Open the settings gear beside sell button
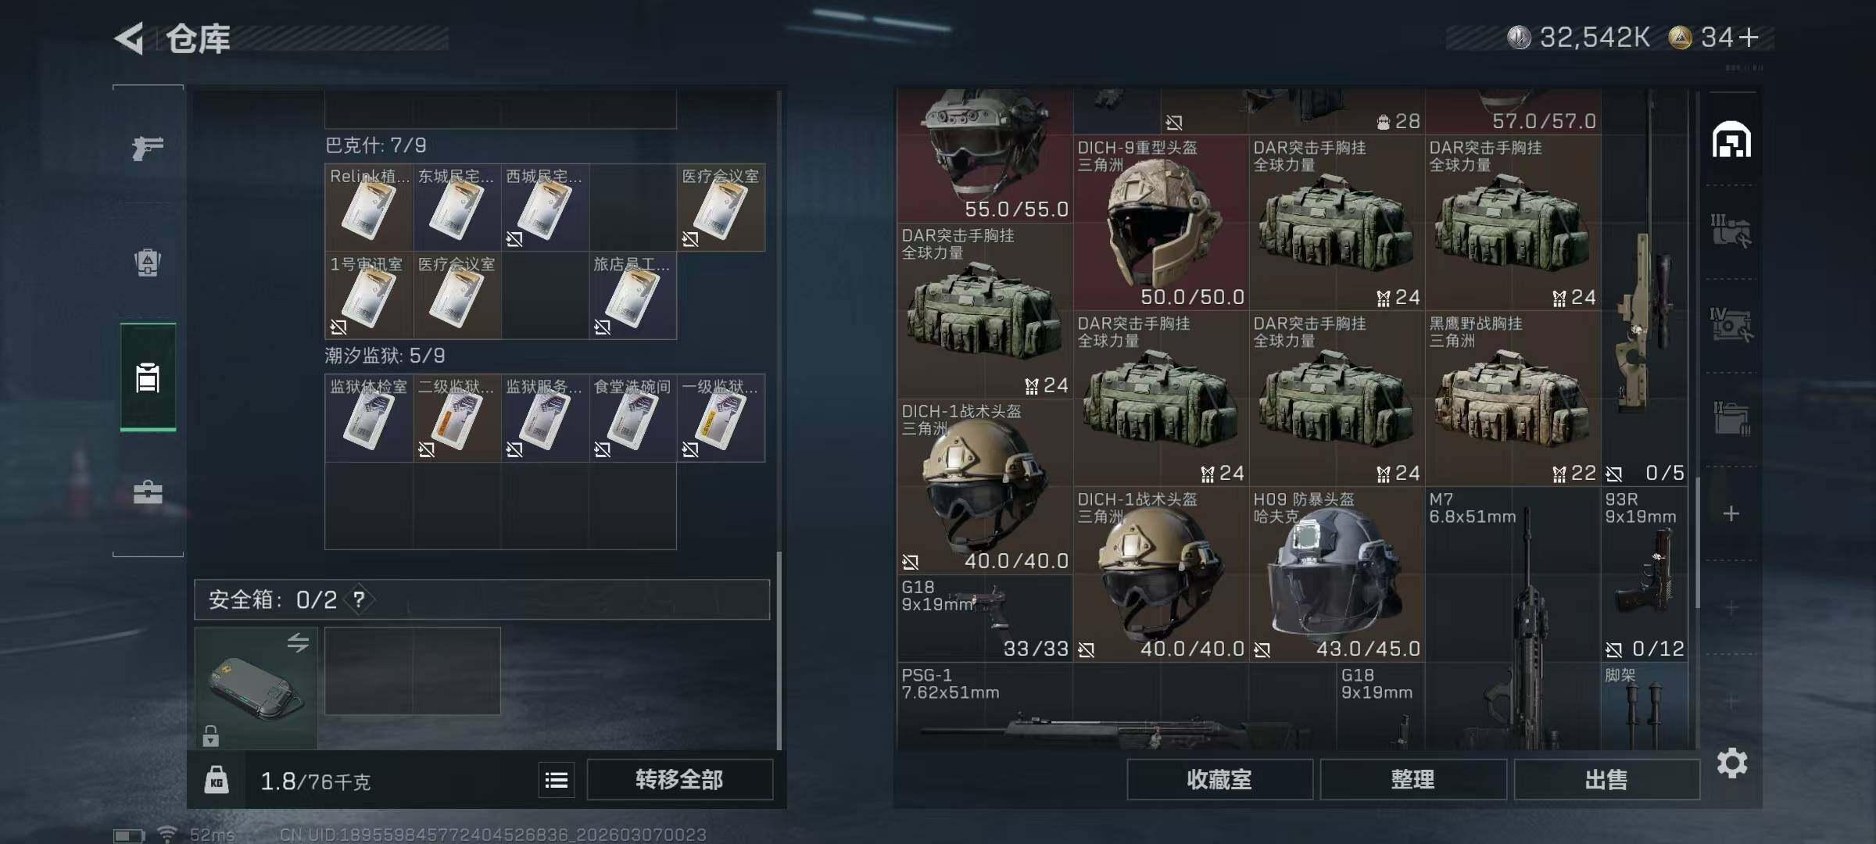The width and height of the screenshot is (1876, 844). pyautogui.click(x=1731, y=763)
